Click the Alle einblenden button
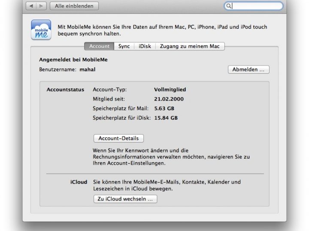 74,6
